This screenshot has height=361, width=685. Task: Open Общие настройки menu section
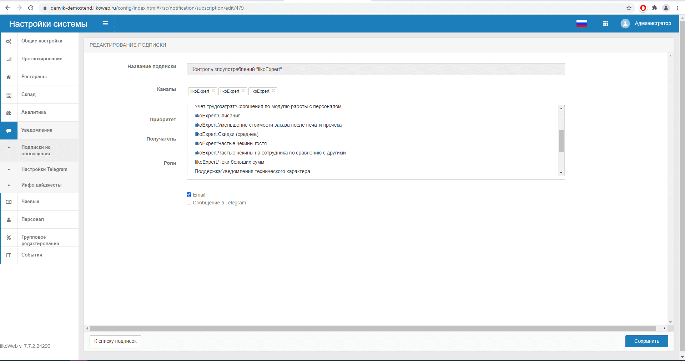(42, 41)
